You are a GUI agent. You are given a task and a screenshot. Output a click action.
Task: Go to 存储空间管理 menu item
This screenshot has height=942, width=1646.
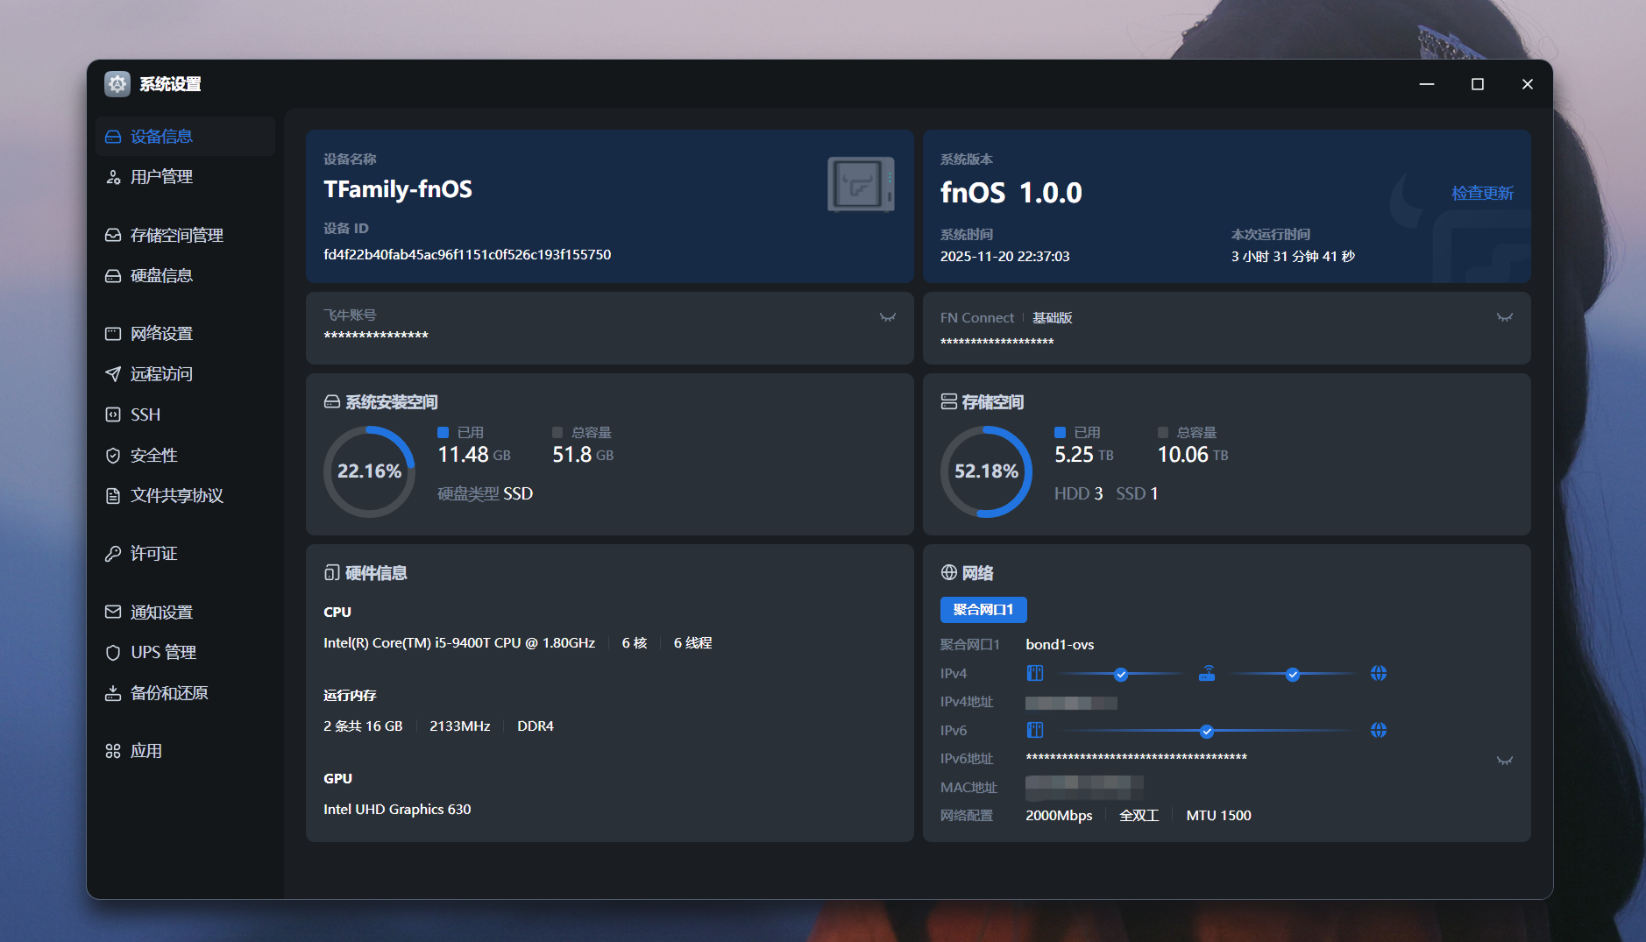(176, 235)
